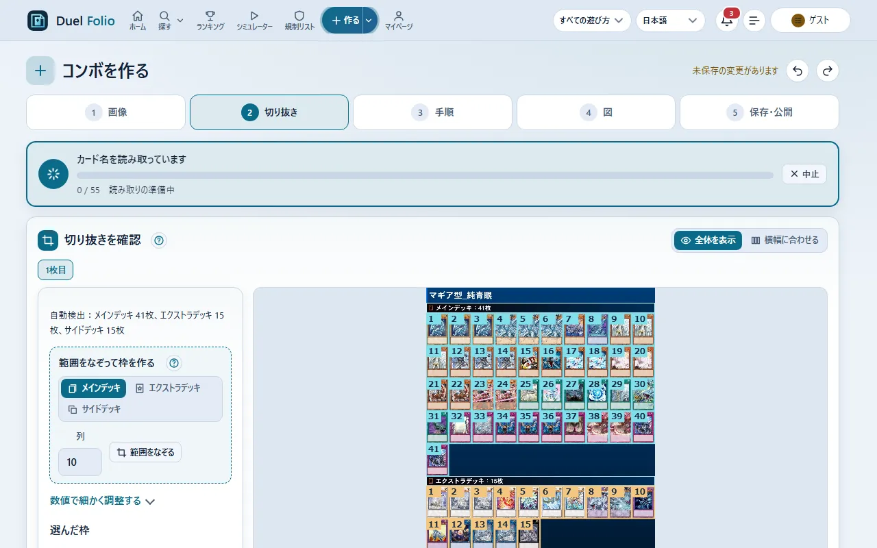Select 全体を表示 view mode
Image resolution: width=877 pixels, height=548 pixels.
point(708,240)
